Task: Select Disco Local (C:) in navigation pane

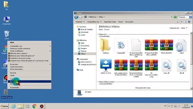Action: (x=85, y=62)
